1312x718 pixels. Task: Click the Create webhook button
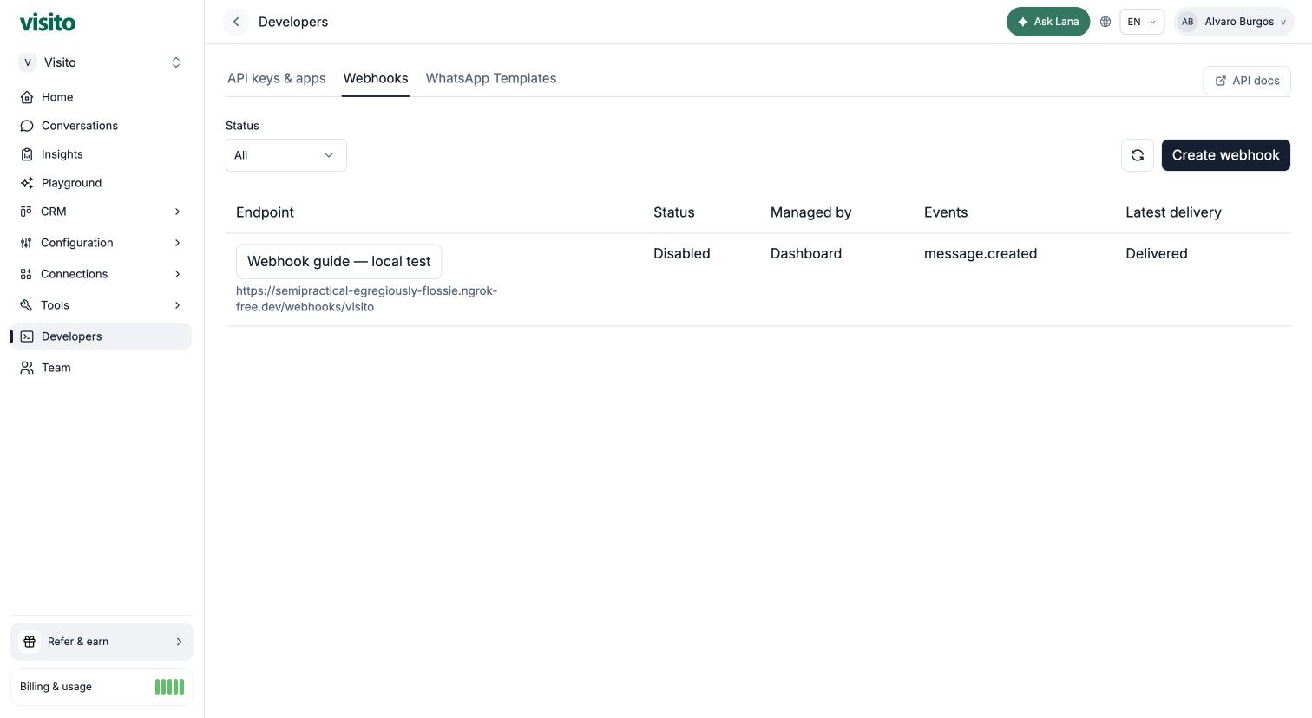pos(1226,155)
